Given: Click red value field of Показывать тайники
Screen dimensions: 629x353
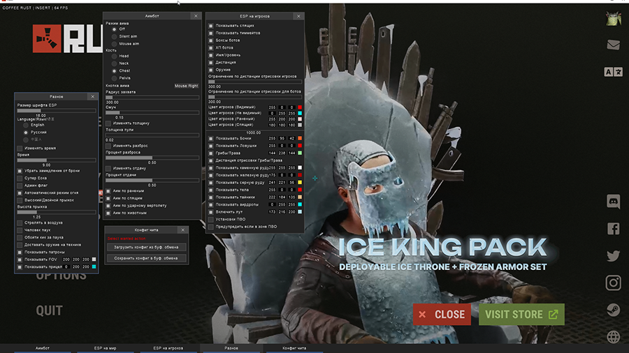Looking at the screenshot, I should (x=272, y=197).
